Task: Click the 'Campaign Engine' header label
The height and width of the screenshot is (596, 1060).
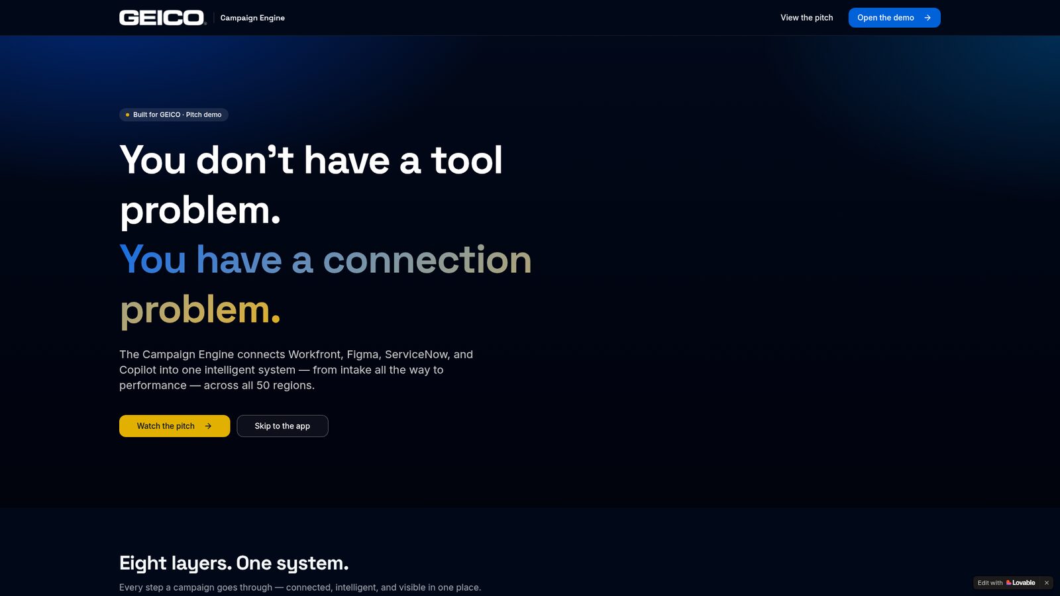Action: click(x=252, y=18)
